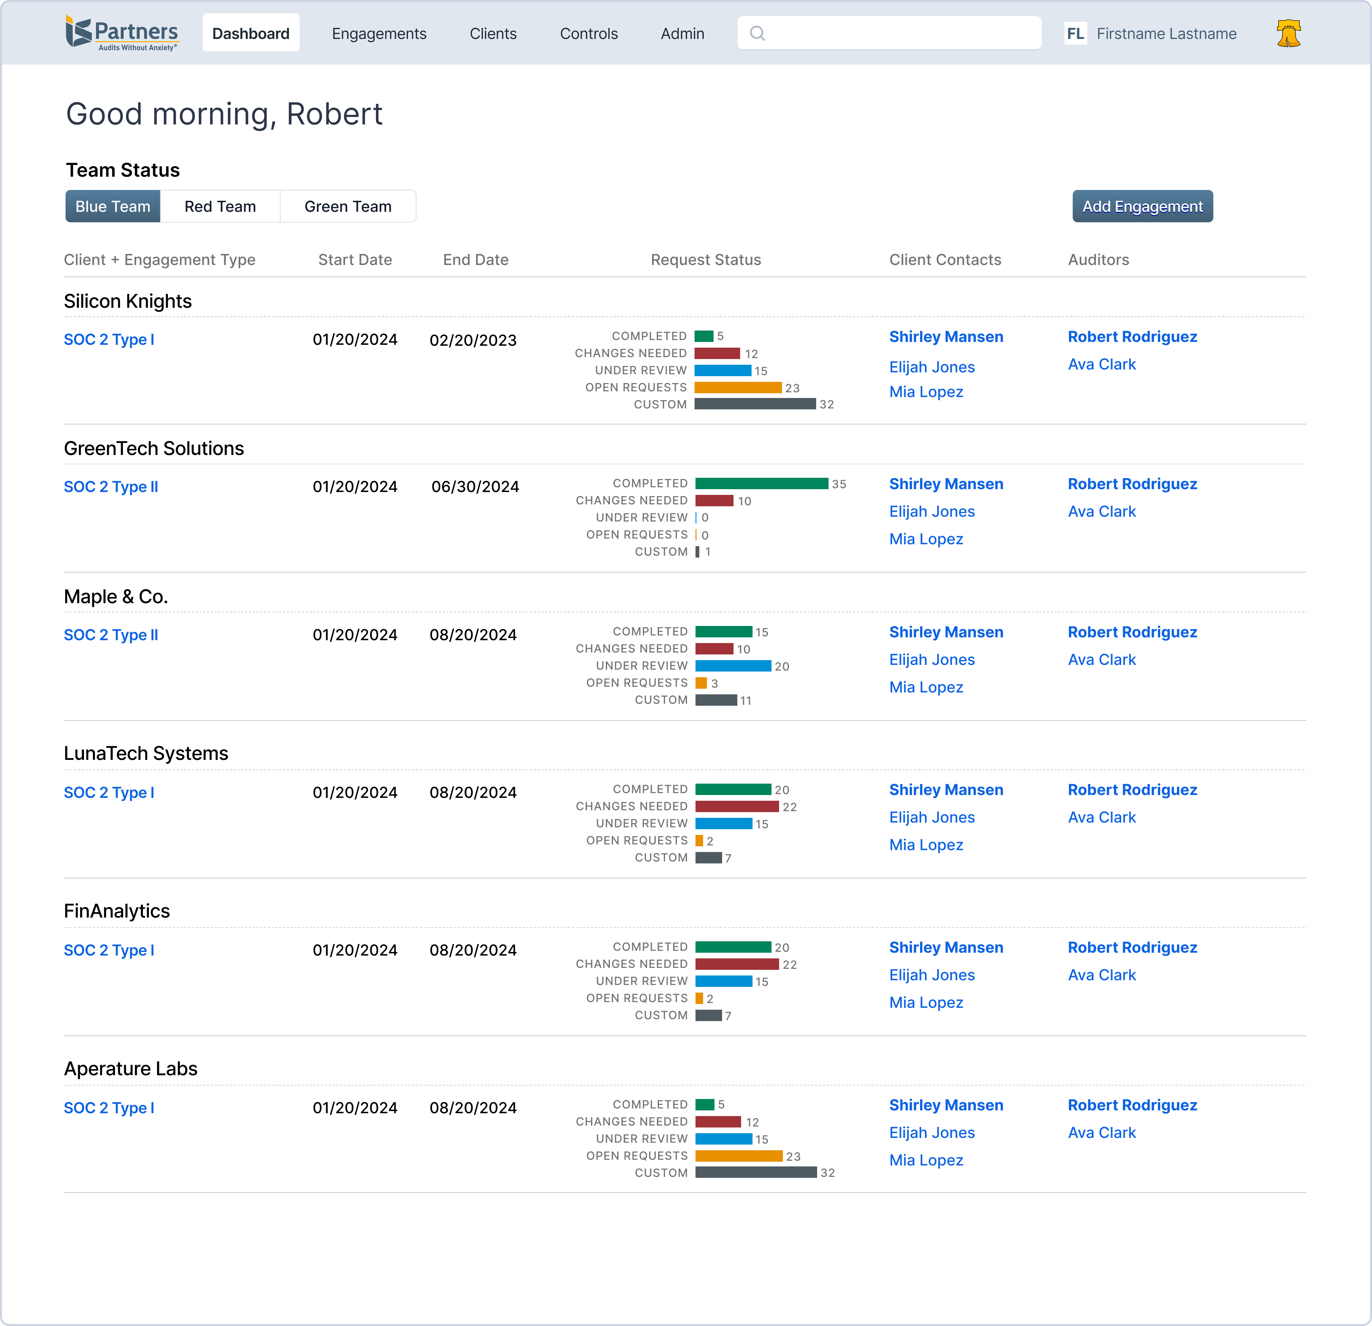Click the End Date column header
1372x1326 pixels.
(475, 260)
